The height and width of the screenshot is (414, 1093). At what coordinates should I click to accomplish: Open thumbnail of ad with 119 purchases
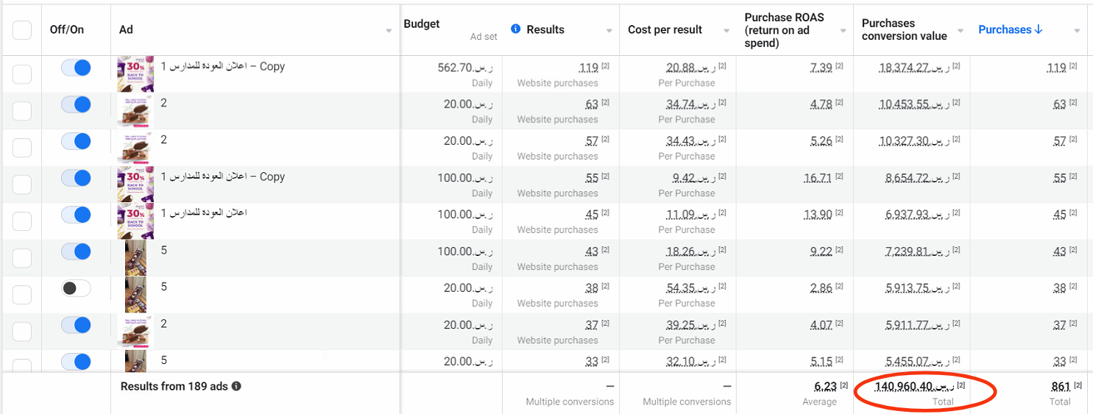(135, 74)
